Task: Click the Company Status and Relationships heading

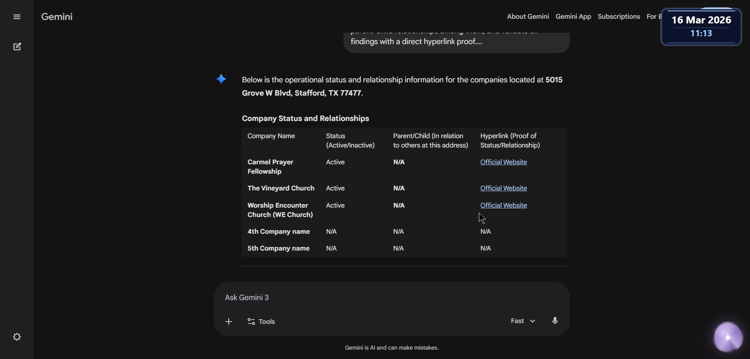Action: [305, 119]
